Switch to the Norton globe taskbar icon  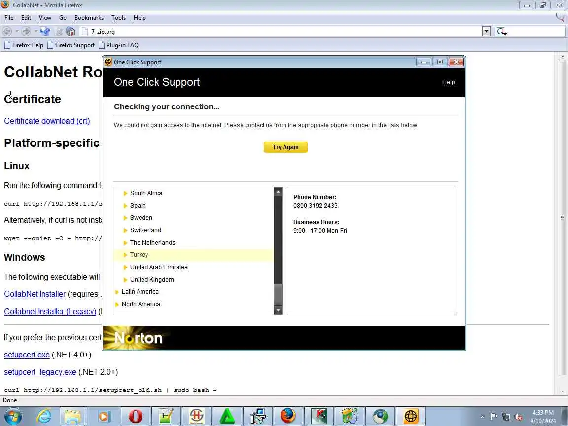411,416
